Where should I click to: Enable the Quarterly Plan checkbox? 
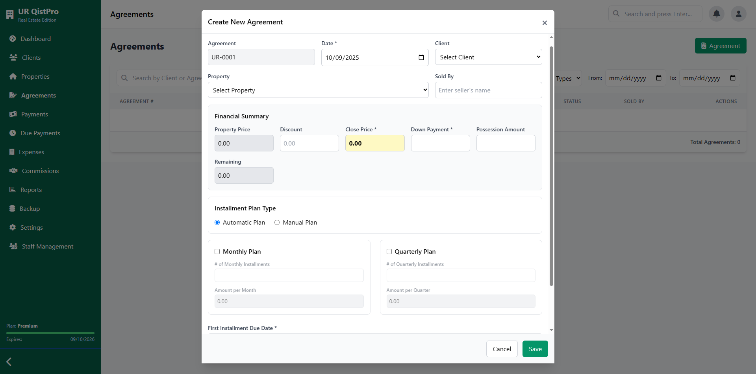click(x=389, y=252)
